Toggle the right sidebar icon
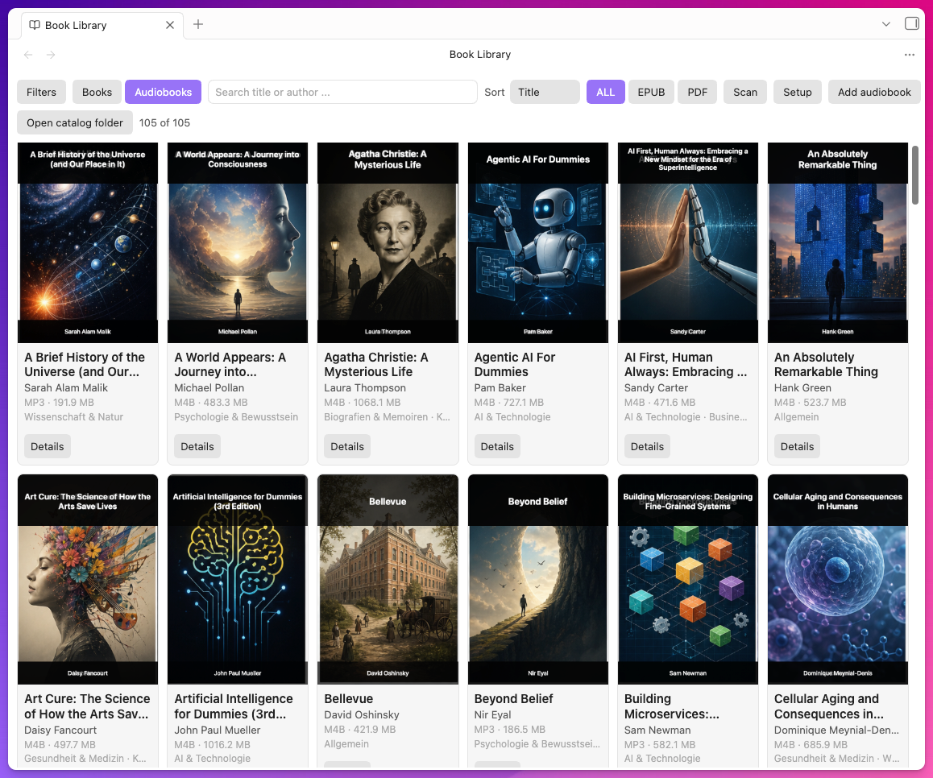The height and width of the screenshot is (778, 933). click(x=911, y=24)
